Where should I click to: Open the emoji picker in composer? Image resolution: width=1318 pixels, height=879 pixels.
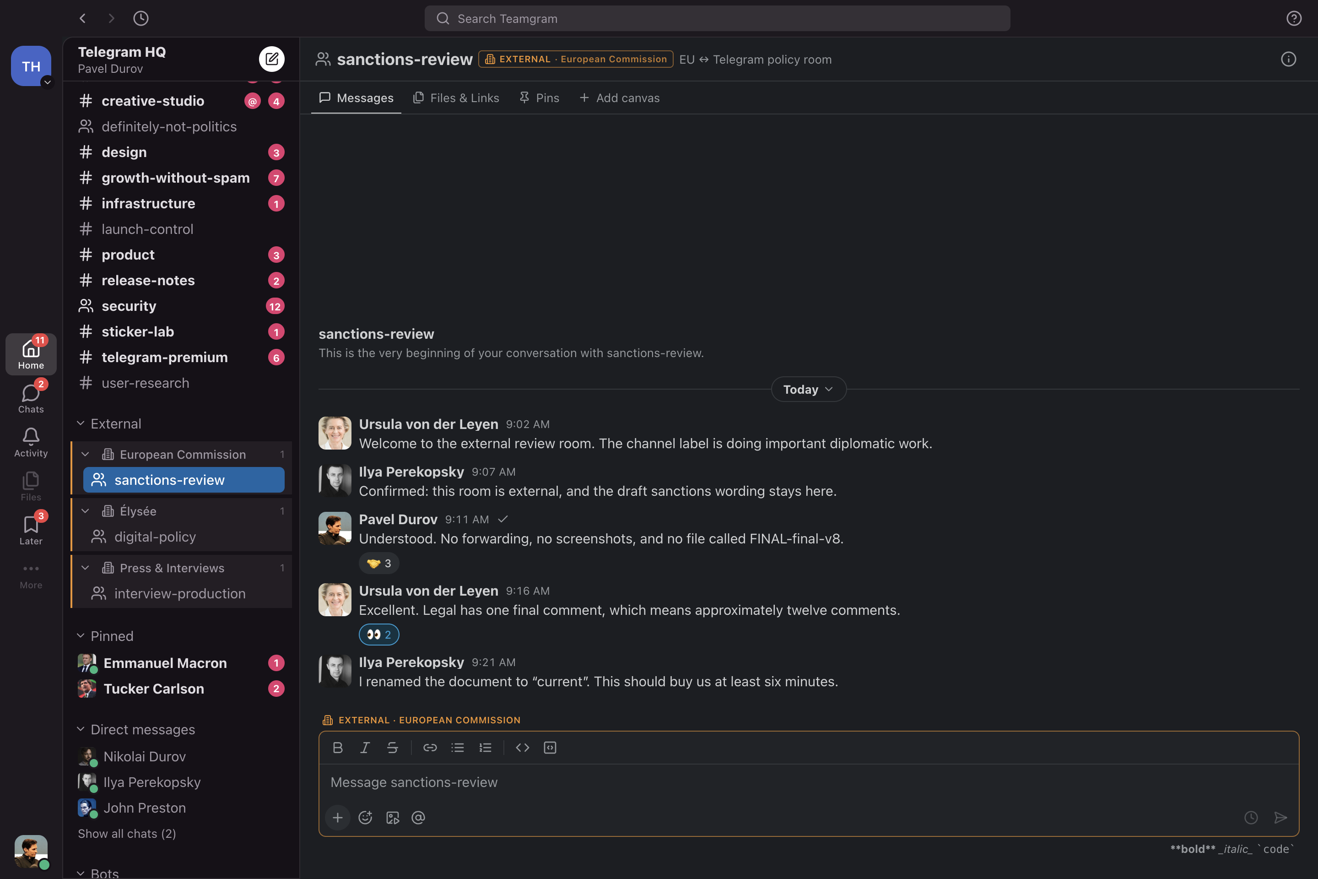(365, 817)
